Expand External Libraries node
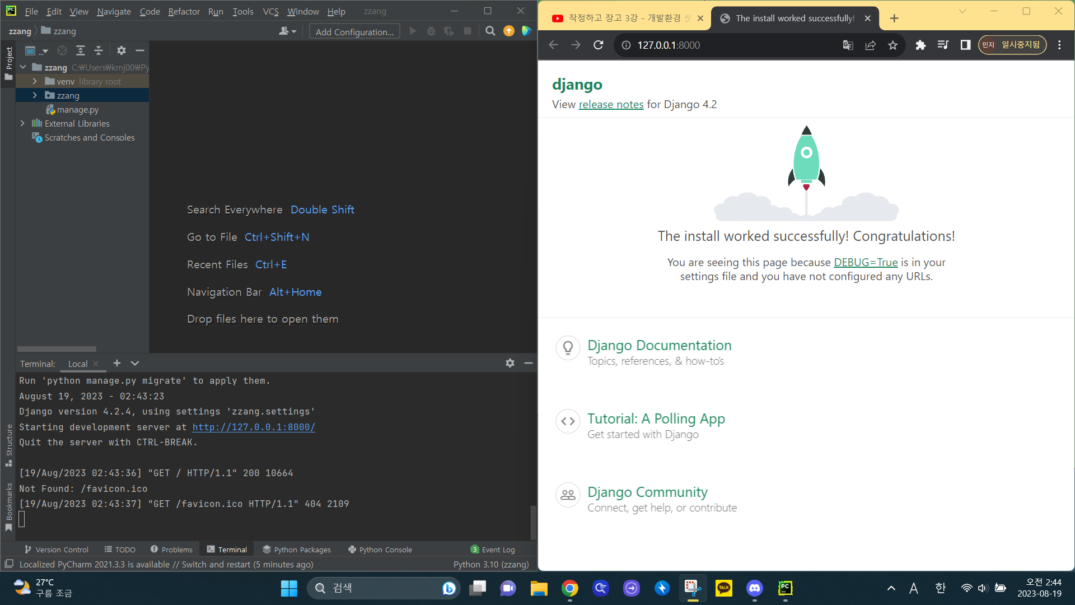The width and height of the screenshot is (1075, 605). coord(22,123)
